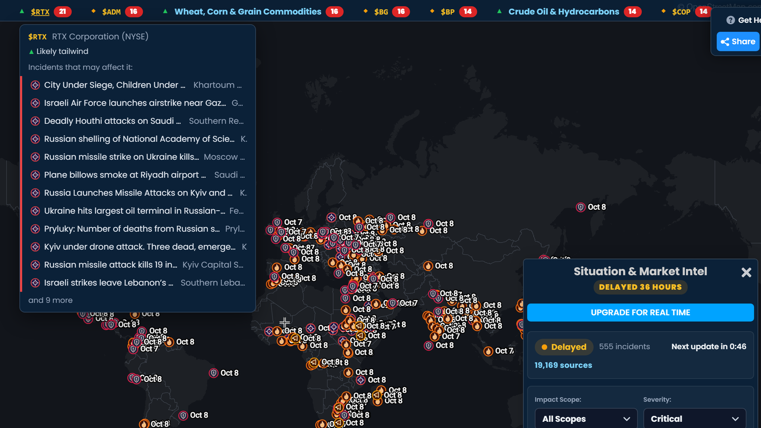
Task: Click target icon beside City Under Siege row
Action: [35, 85]
